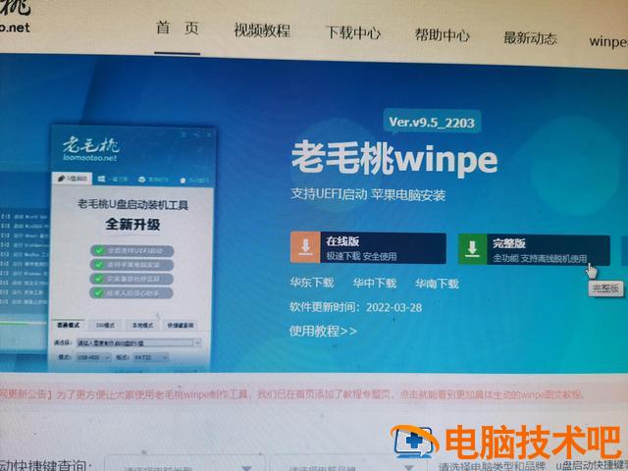Open the winpe navigation item
Image resolution: width=628 pixels, height=471 pixels.
(x=608, y=41)
